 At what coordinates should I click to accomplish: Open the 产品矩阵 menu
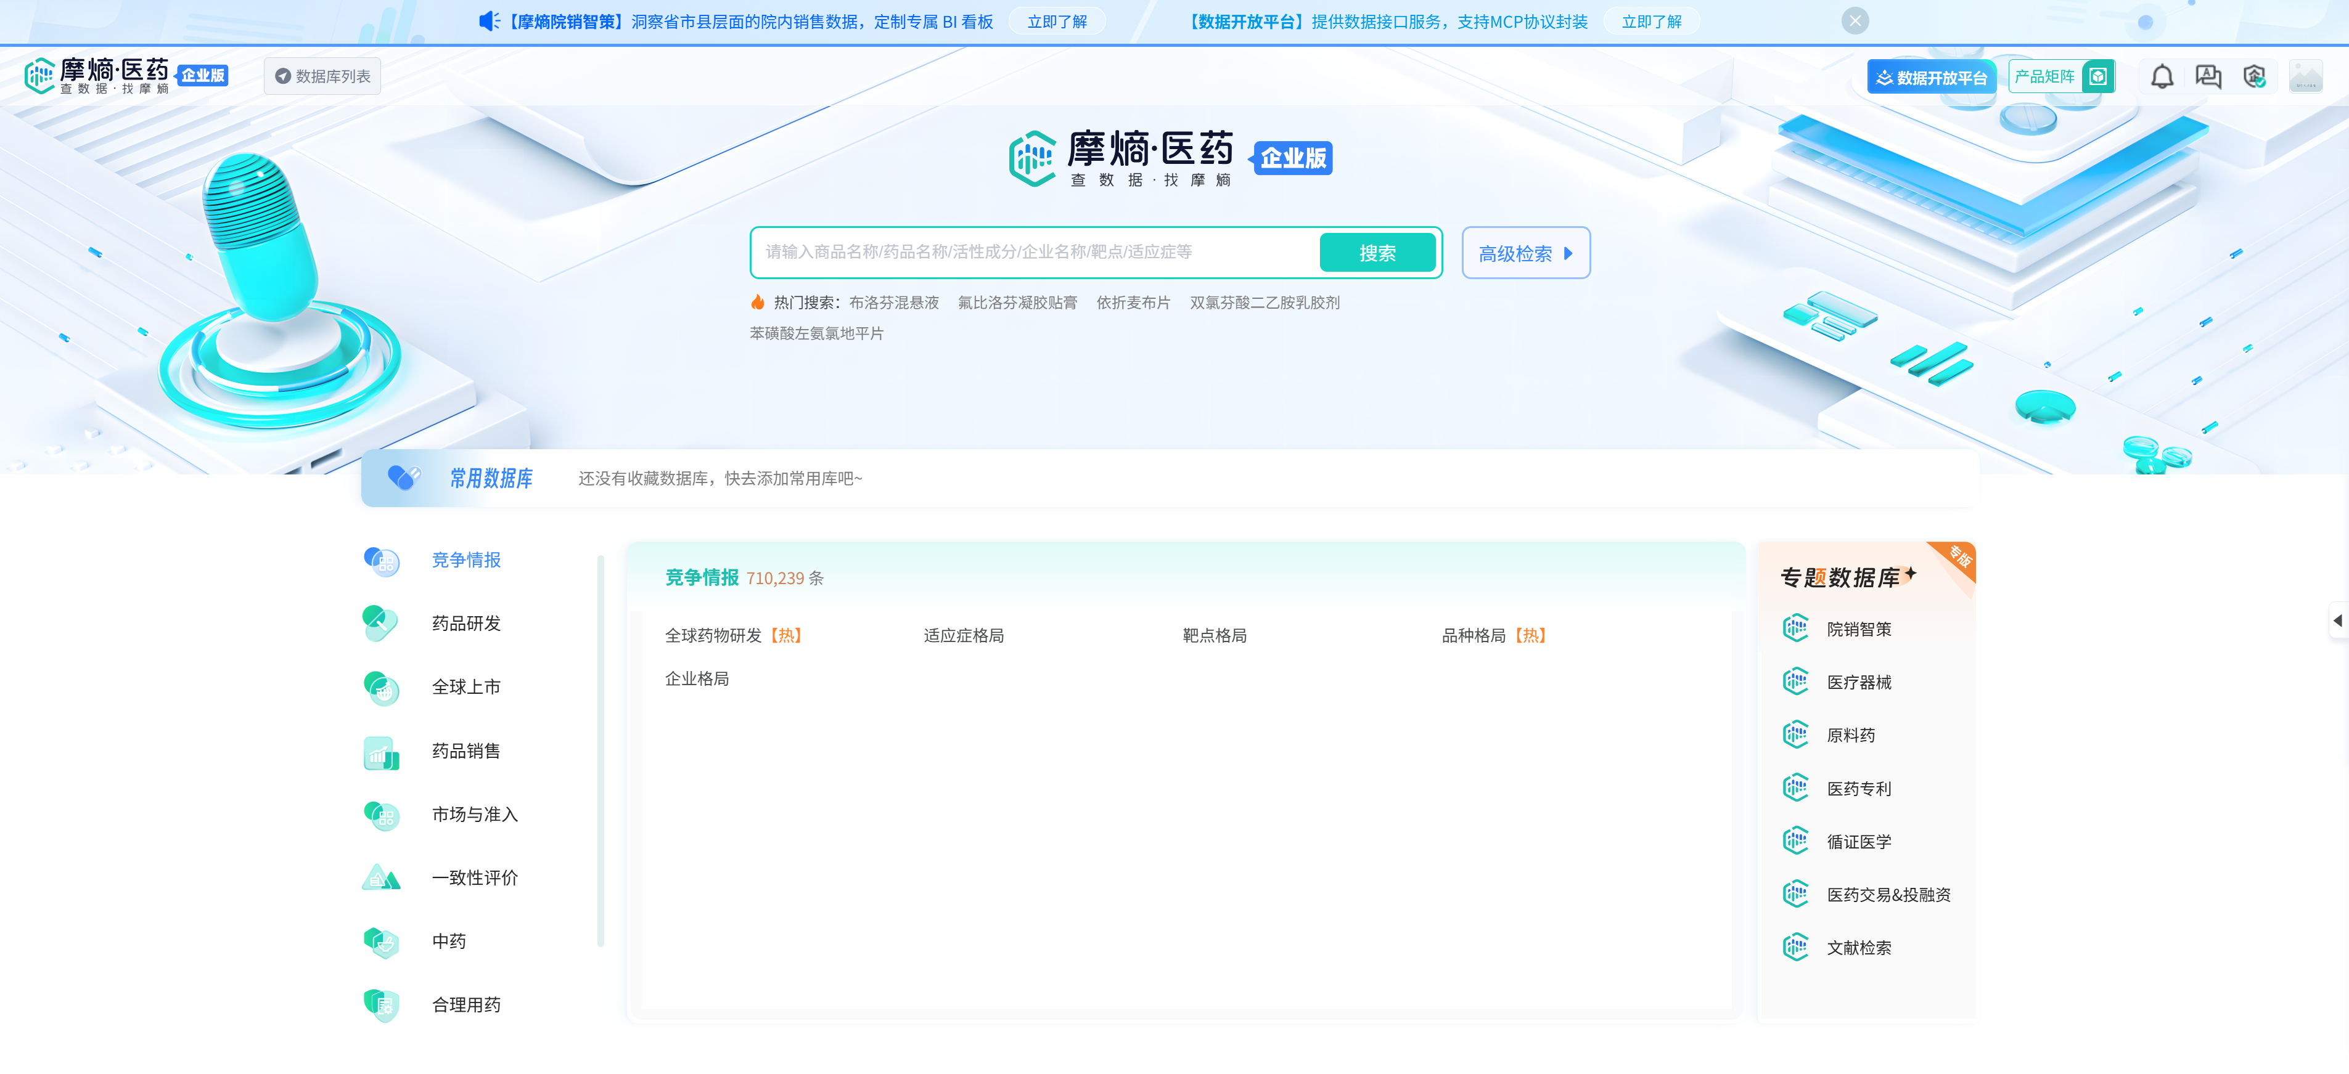pyautogui.click(x=2061, y=76)
